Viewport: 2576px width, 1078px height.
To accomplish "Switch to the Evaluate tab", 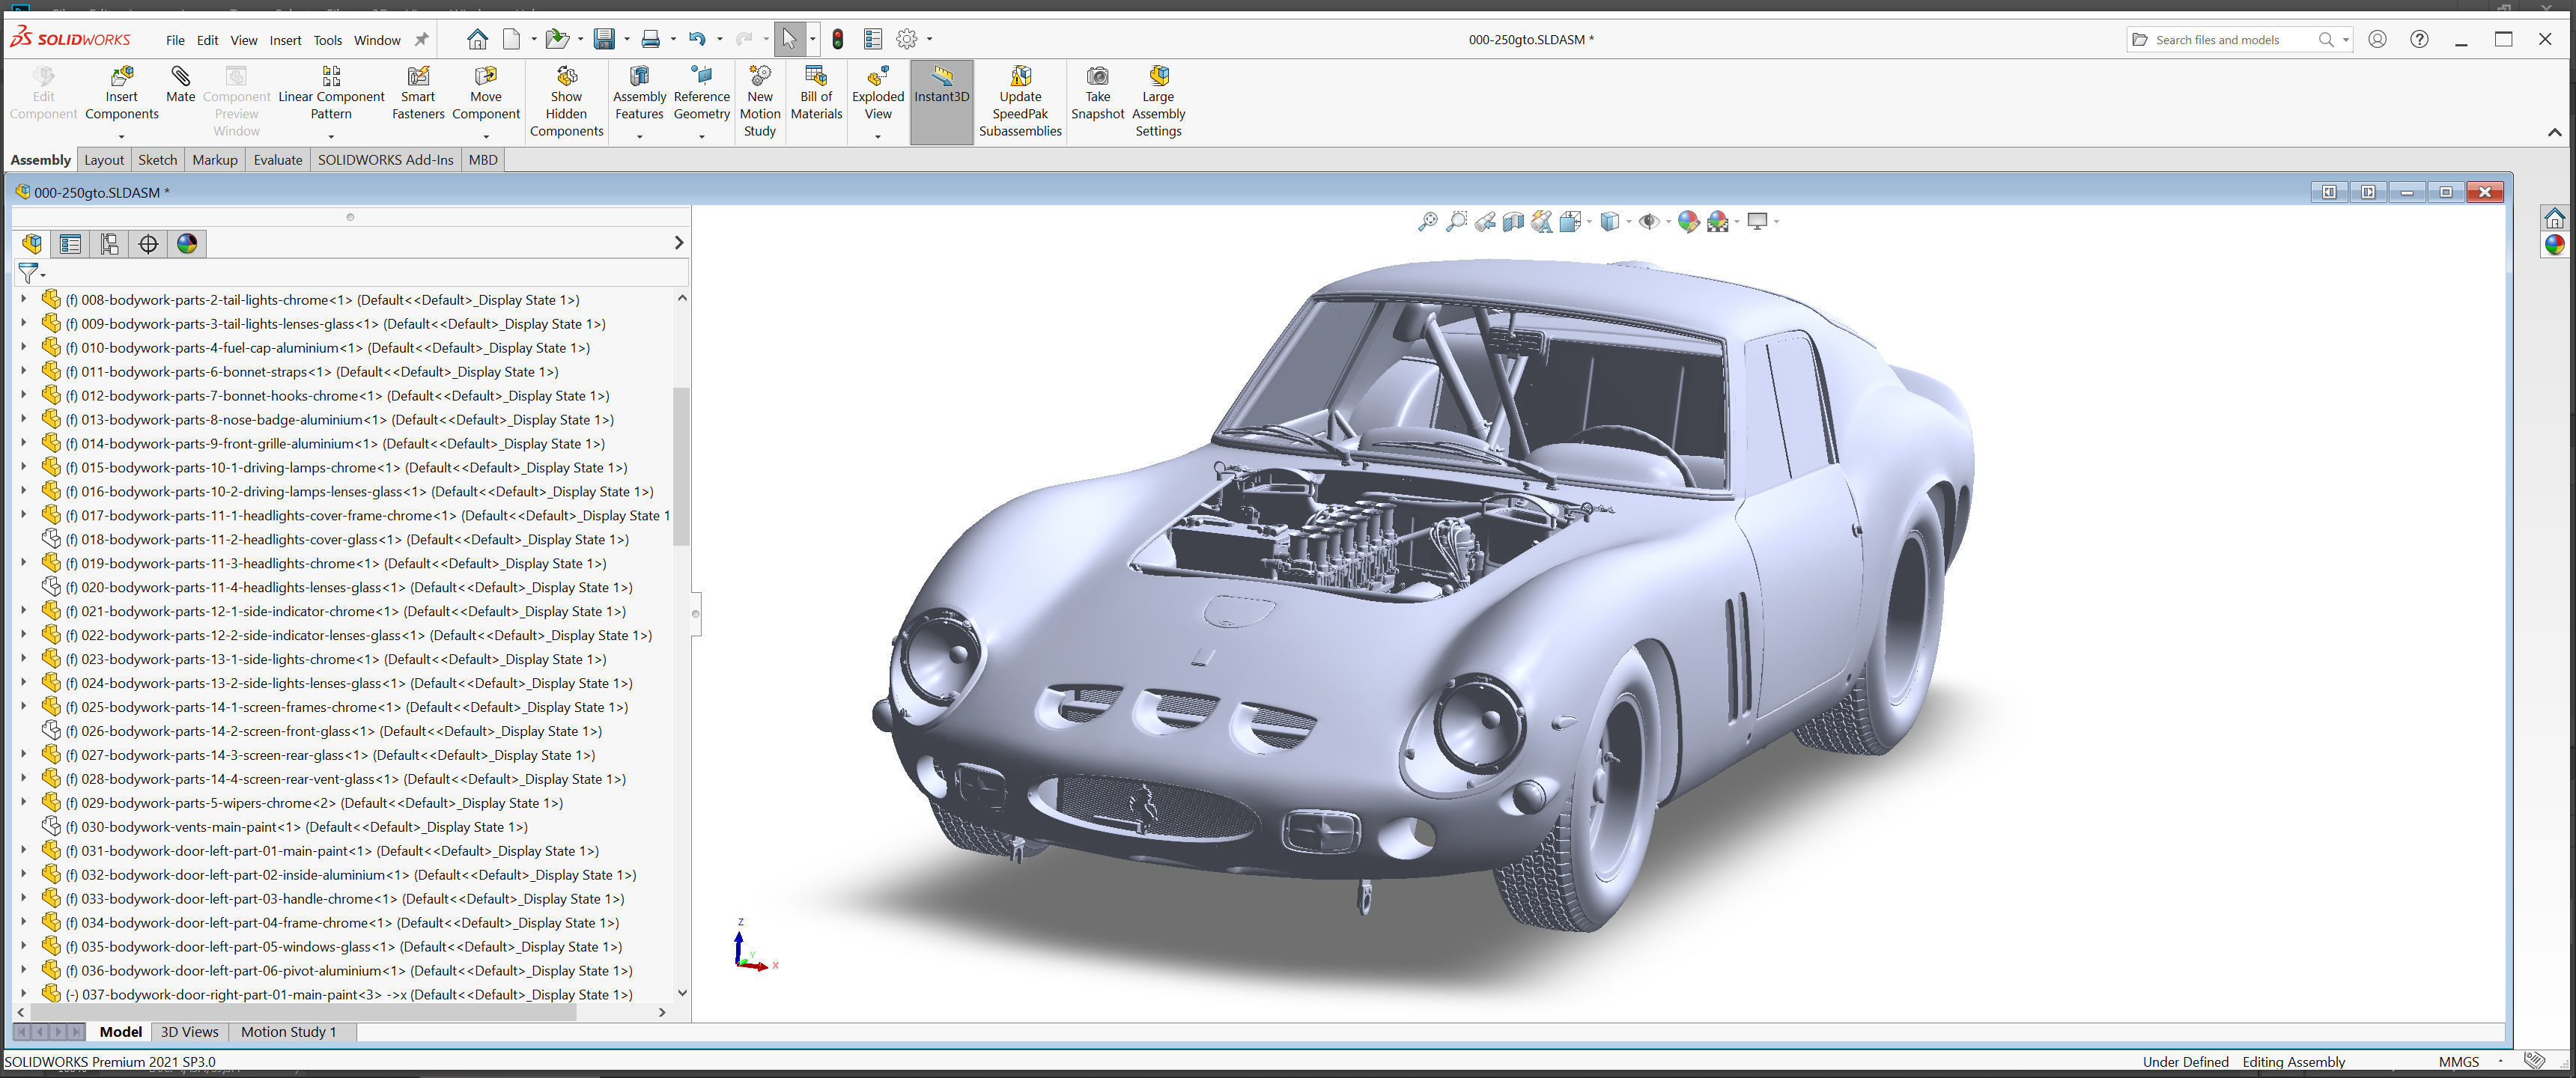I will pos(278,160).
